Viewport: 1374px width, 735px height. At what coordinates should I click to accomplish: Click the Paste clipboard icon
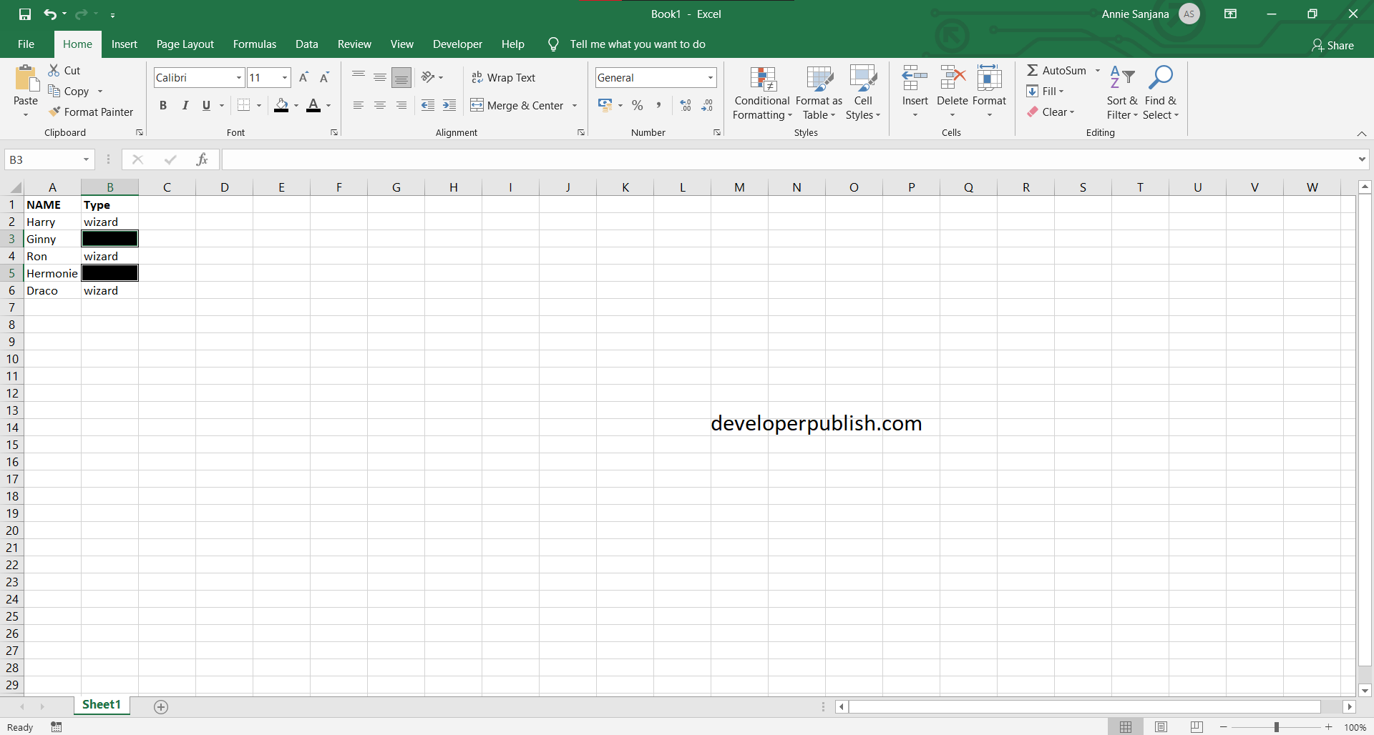tap(26, 79)
